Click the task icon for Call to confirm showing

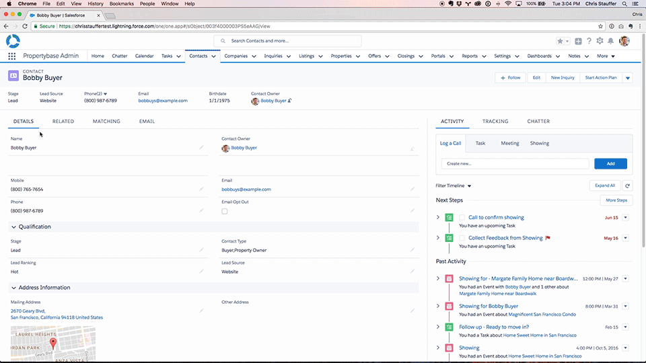[449, 217]
